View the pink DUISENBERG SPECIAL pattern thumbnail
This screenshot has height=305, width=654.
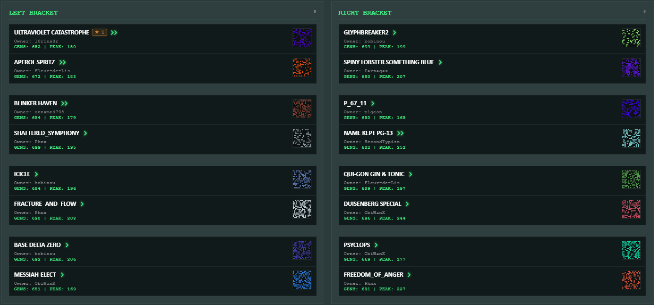pyautogui.click(x=631, y=209)
